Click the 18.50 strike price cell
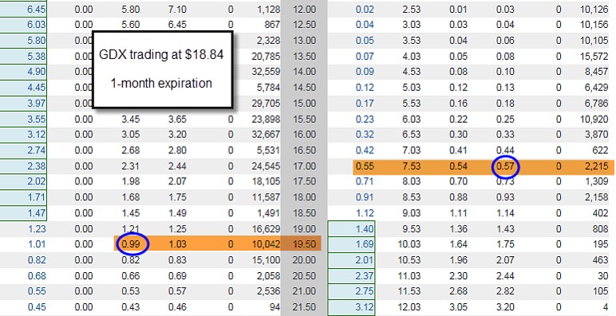The image size is (616, 316). (x=305, y=212)
